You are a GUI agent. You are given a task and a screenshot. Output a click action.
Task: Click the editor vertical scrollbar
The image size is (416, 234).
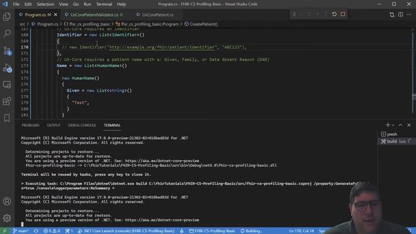tap(413, 73)
